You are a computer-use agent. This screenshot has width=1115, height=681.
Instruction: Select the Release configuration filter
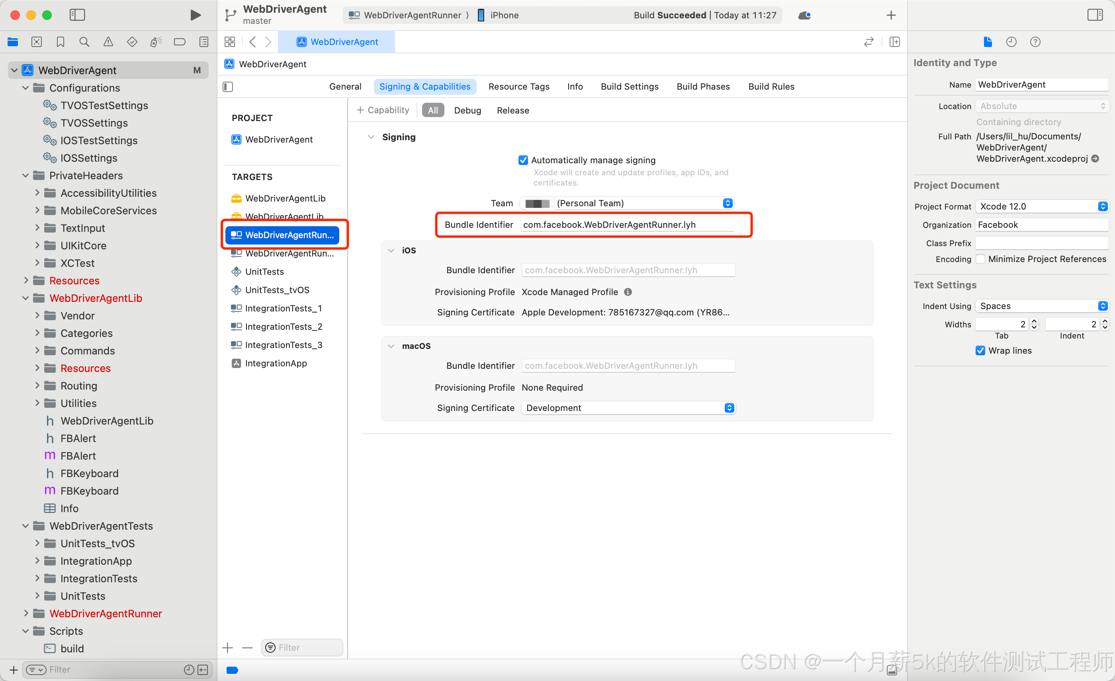(513, 110)
